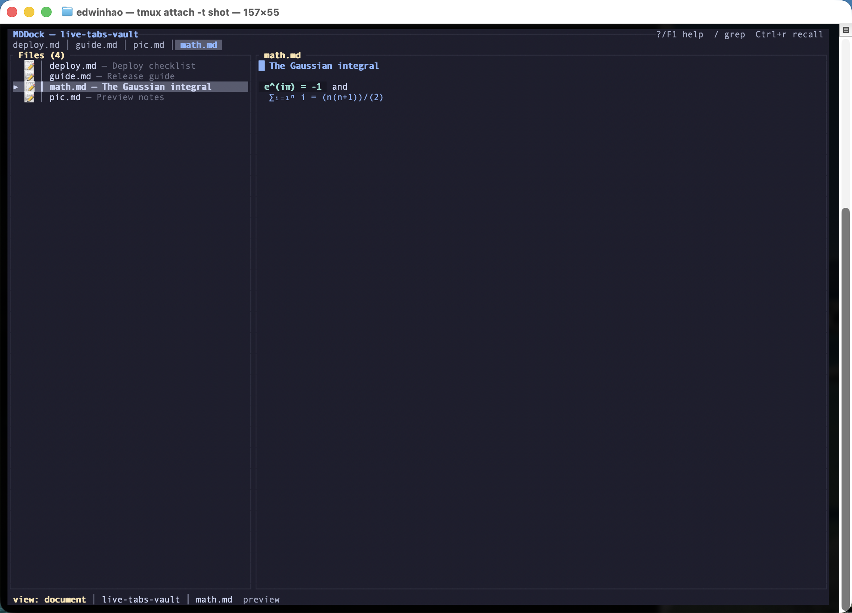Image resolution: width=852 pixels, height=613 pixels.
Task: Click the folder icon in the window title
Action: (x=67, y=12)
